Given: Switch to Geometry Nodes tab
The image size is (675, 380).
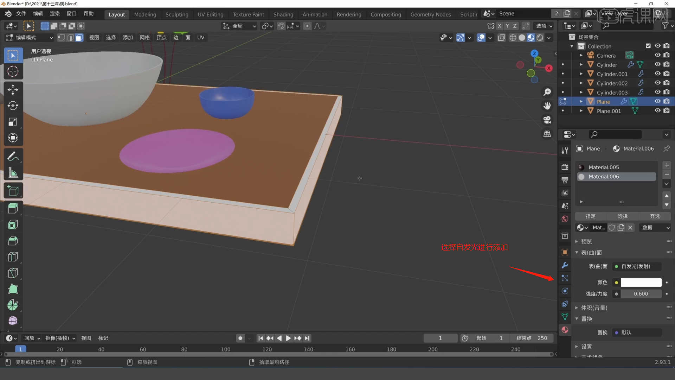Looking at the screenshot, I should (x=430, y=13).
